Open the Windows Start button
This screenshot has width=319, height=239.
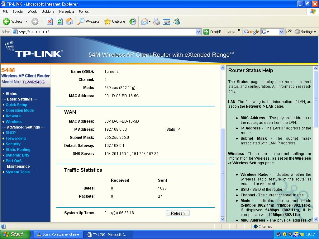(x=15, y=234)
